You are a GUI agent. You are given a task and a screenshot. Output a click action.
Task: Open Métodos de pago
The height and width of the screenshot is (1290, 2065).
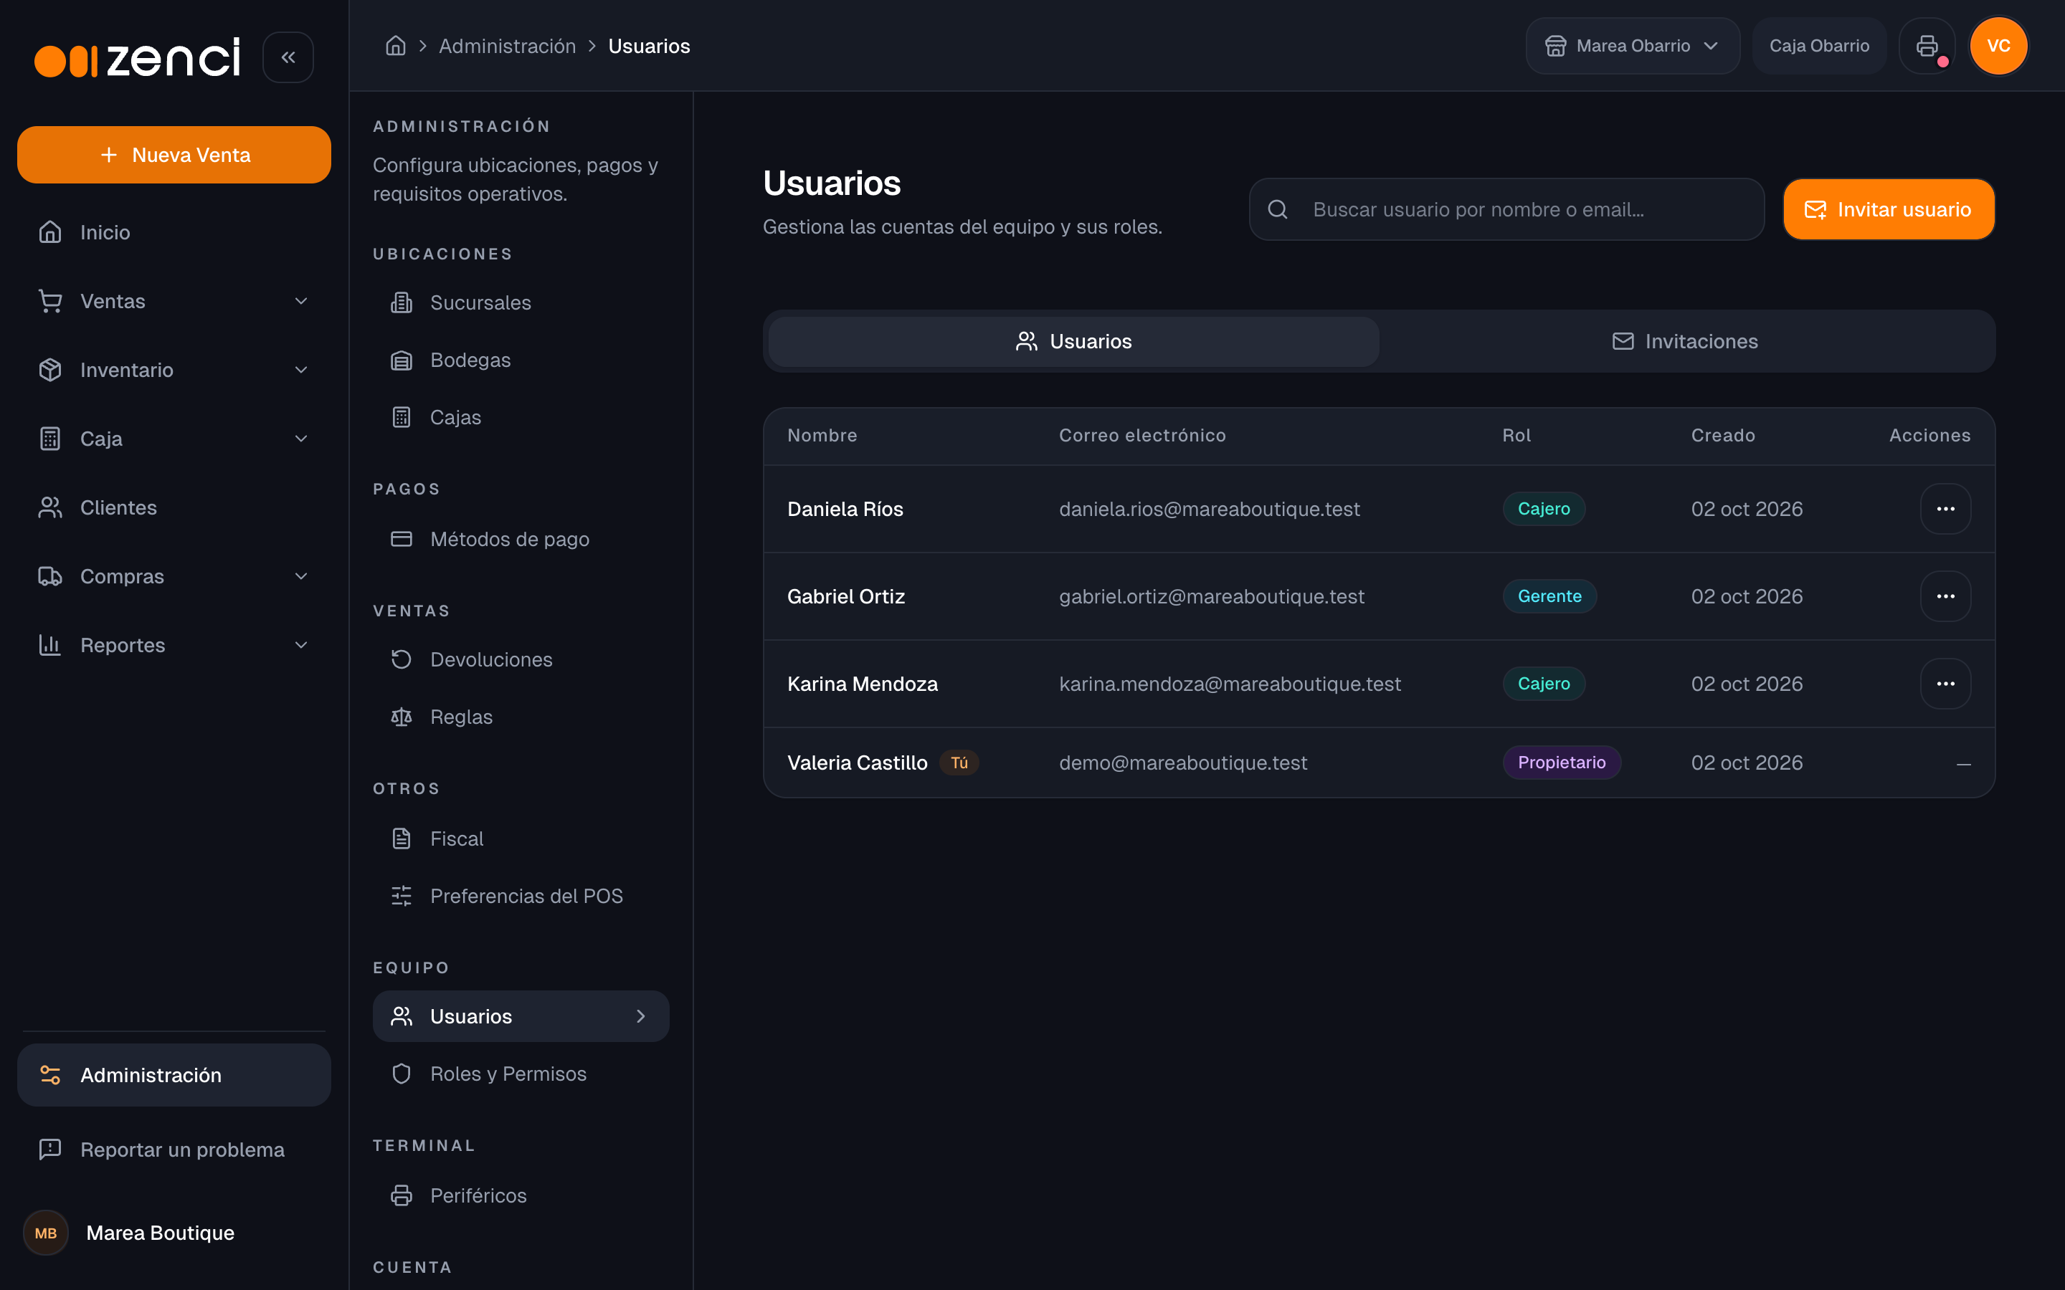(x=521, y=539)
